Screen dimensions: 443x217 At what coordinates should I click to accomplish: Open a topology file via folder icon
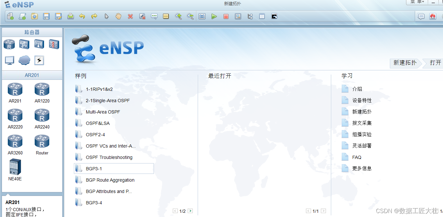34,16
